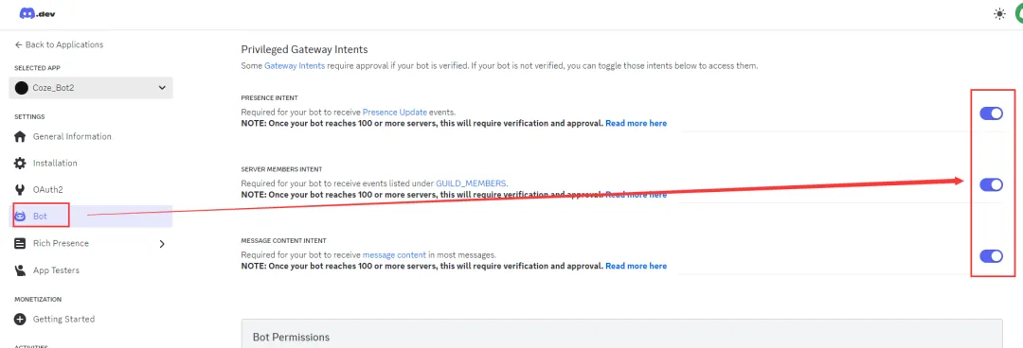Click the OAuth2 wrench icon

point(20,190)
